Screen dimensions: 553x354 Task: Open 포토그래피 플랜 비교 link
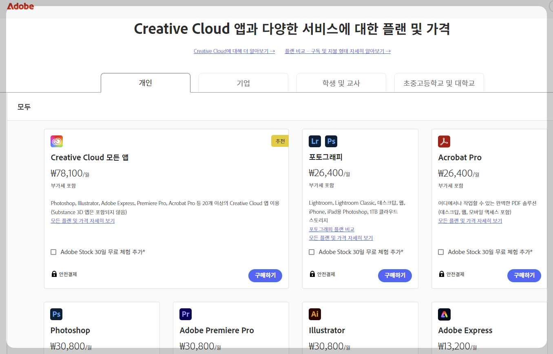pos(332,229)
